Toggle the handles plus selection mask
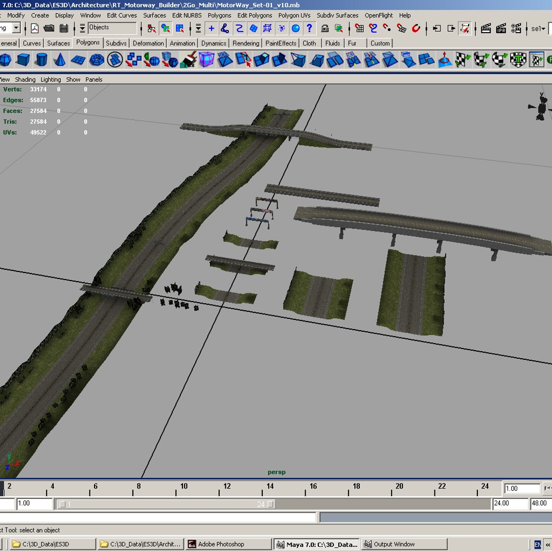 click(211, 28)
